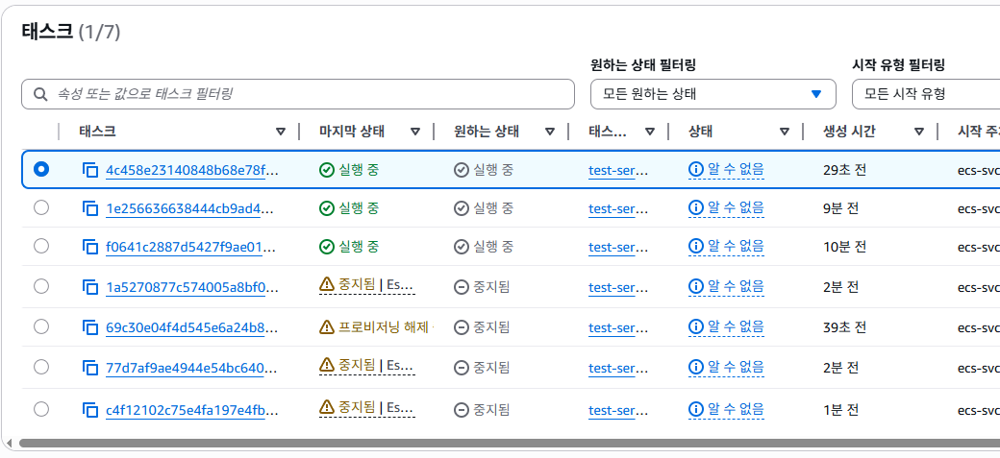This screenshot has width=1000, height=458.
Task: Copy task ID 1e256636638444cb9ad4 icon
Action: point(90,208)
